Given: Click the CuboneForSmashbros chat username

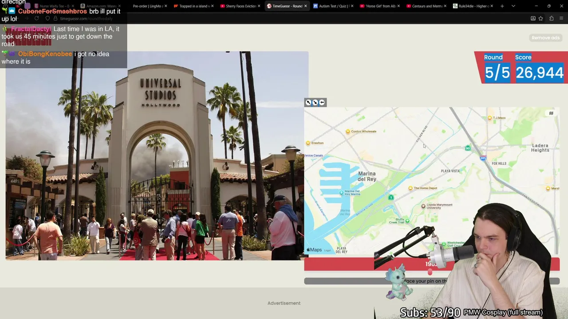Looking at the screenshot, I should pyautogui.click(x=52, y=12).
